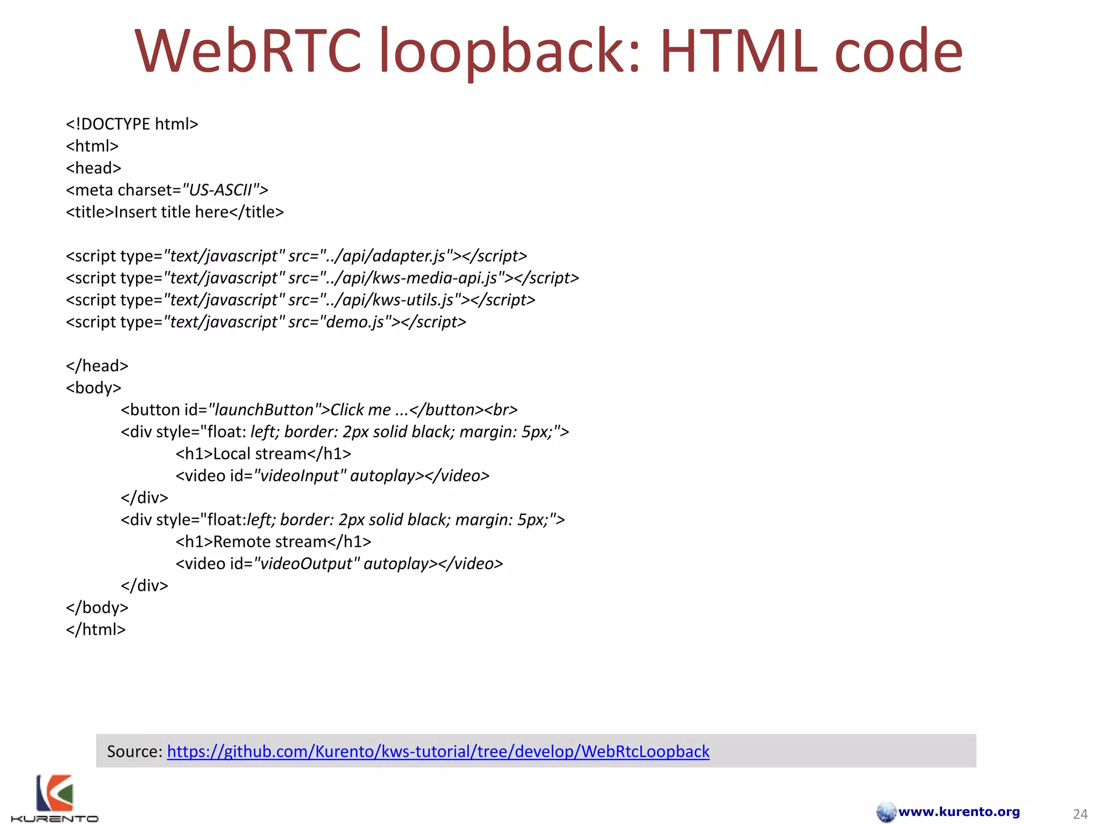Click the launchButton 'Click me ...' code line
This screenshot has height=824, width=1098.
coord(319,410)
